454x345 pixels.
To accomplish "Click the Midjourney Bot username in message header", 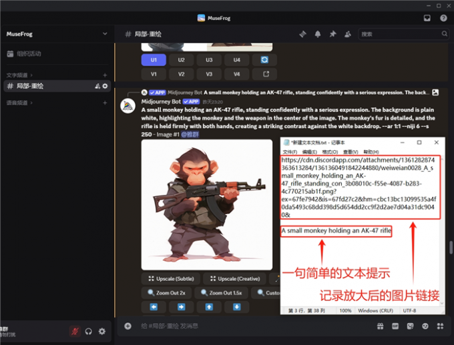I will pyautogui.click(x=161, y=101).
